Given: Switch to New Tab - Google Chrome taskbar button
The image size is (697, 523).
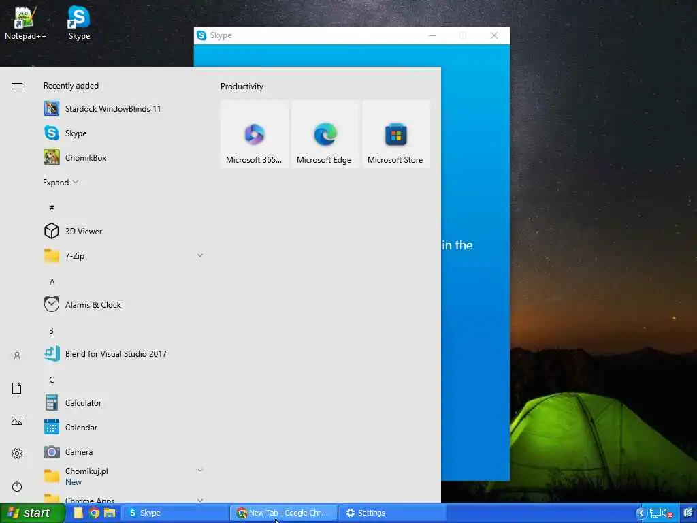Looking at the screenshot, I should pos(284,513).
